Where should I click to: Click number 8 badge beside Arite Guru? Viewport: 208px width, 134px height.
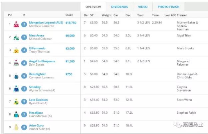[24, 127]
